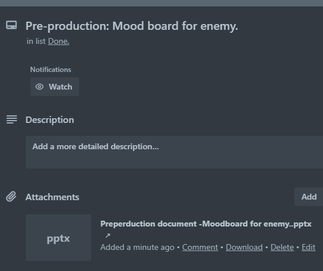The height and width of the screenshot is (271, 323).
Task: Click the Description lines icon
Action: [12, 119]
